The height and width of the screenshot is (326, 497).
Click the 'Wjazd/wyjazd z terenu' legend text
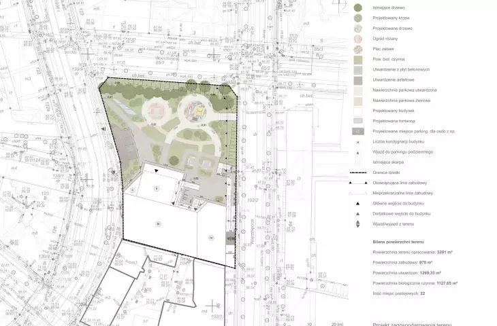point(394,224)
